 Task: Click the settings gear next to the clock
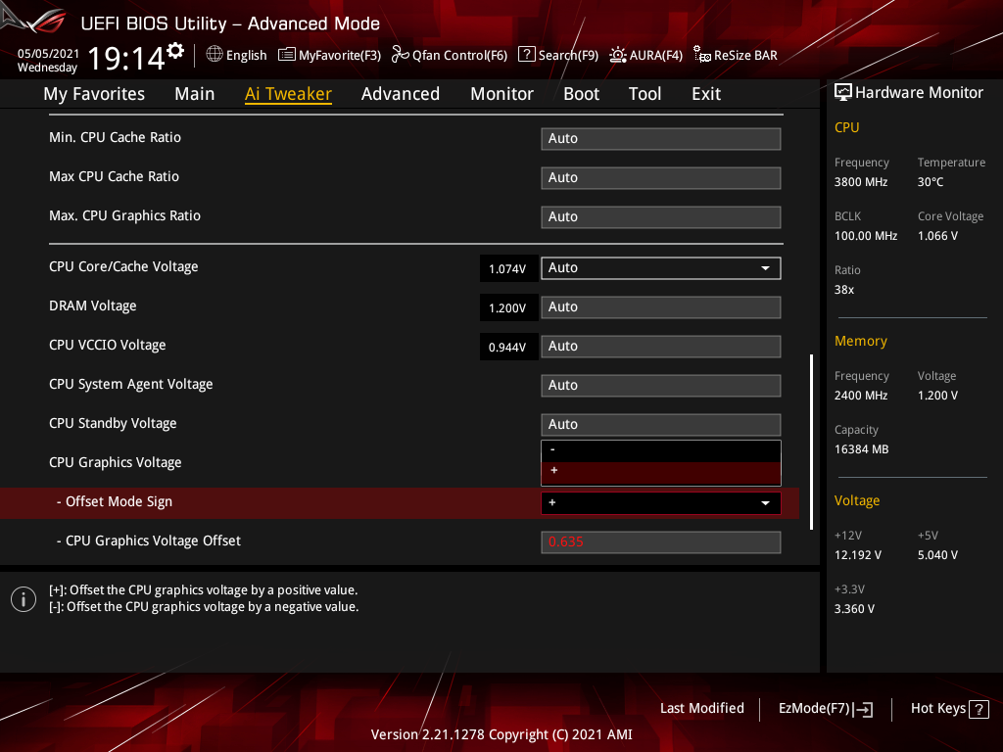pos(175,51)
